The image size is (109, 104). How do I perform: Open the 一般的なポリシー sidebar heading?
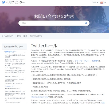pos(10,52)
